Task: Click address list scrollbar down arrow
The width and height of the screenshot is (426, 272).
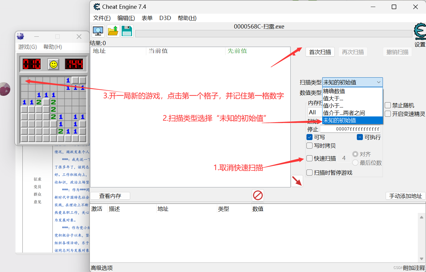Action: coord(421,259)
